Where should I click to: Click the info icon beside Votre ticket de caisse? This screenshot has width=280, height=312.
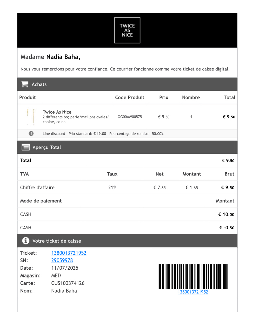pos(26,241)
